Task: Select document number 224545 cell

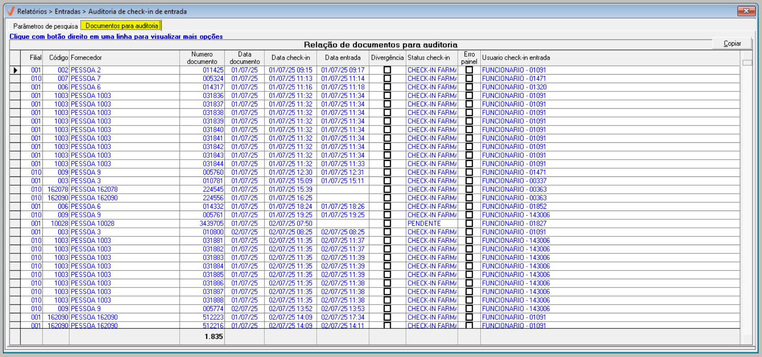Action: click(213, 190)
